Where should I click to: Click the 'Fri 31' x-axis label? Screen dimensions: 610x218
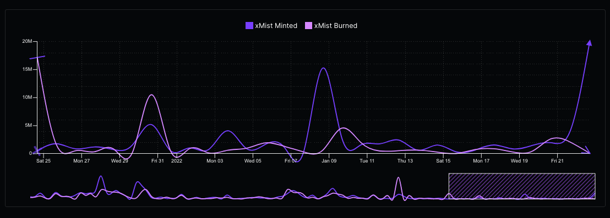(157, 160)
